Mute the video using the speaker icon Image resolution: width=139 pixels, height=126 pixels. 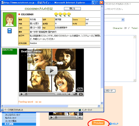(69, 94)
